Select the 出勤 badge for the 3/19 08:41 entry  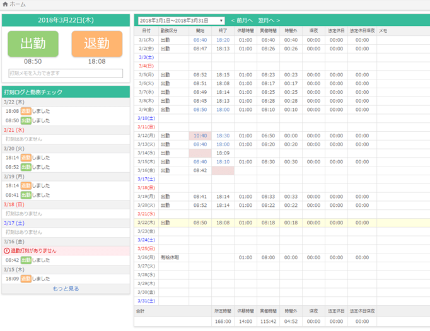tap(26, 195)
